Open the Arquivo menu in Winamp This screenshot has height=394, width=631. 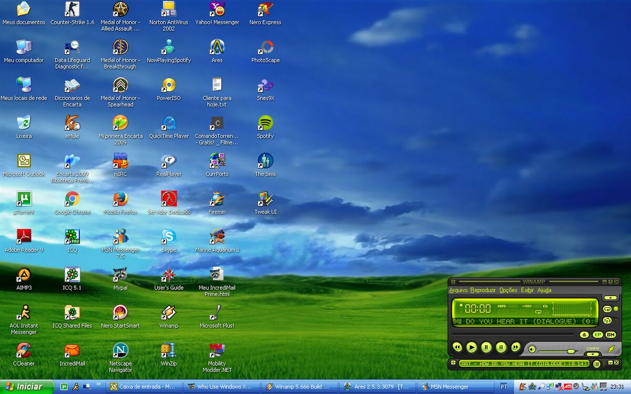[x=458, y=290]
